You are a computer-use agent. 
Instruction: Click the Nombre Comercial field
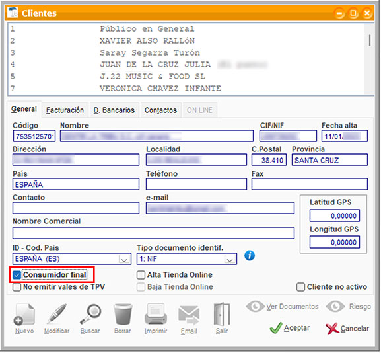coord(153,233)
